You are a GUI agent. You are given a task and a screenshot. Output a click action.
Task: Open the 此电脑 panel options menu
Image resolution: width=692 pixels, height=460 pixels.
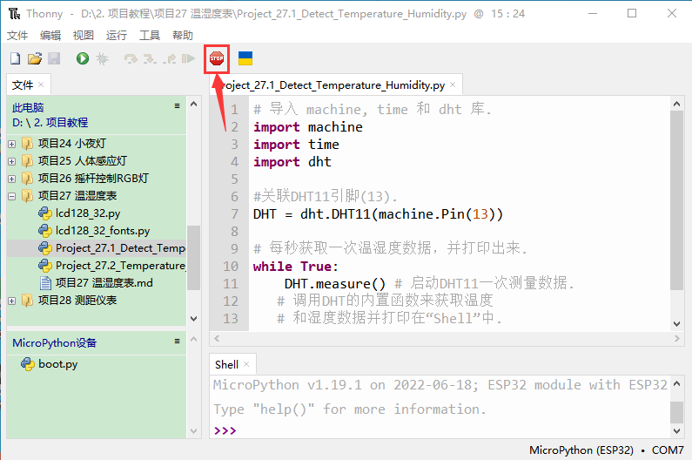pos(178,106)
